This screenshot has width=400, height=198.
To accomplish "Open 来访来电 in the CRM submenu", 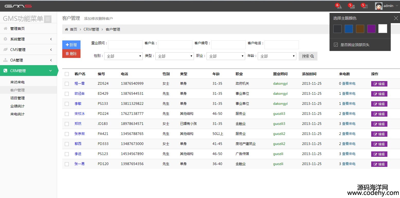I will click(x=17, y=82).
